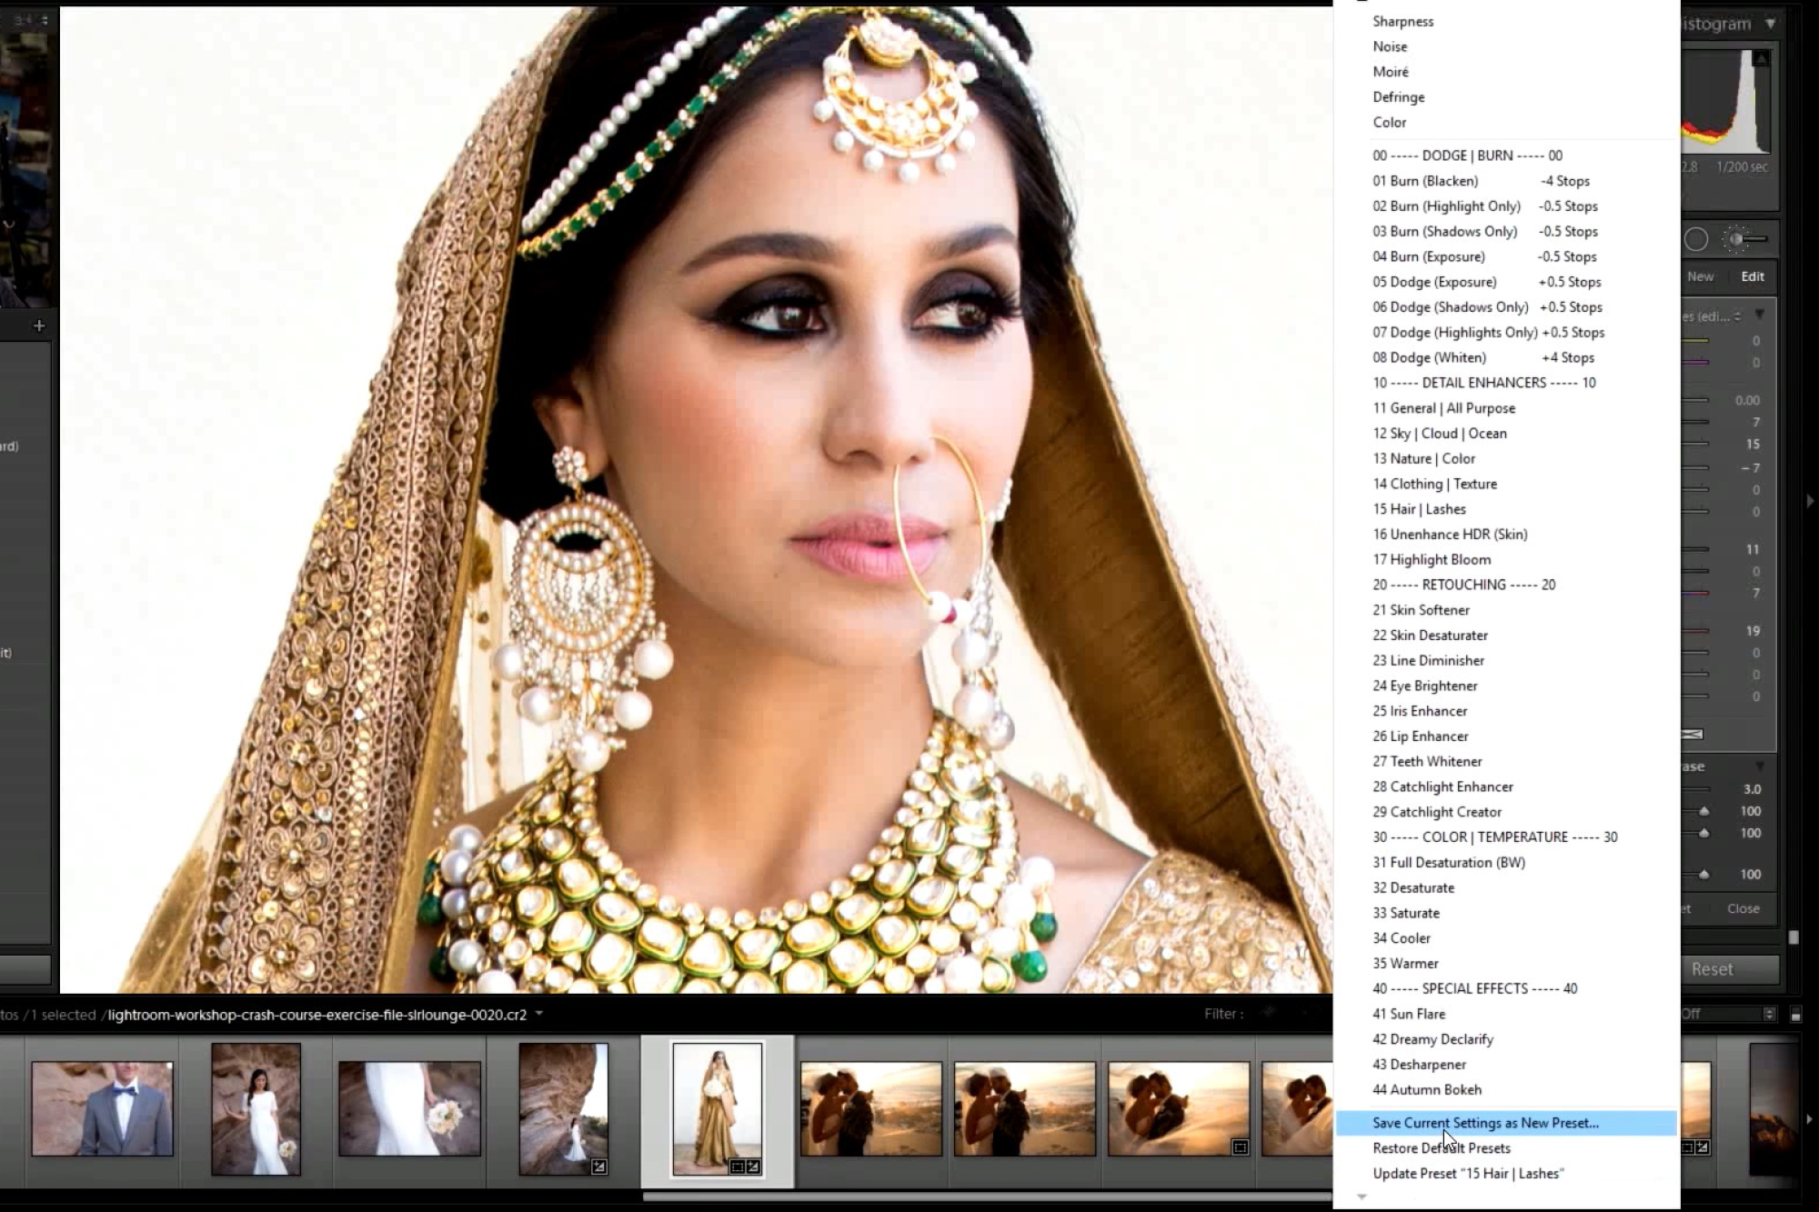Select the white gown bouquet closeup thumbnail

point(409,1109)
